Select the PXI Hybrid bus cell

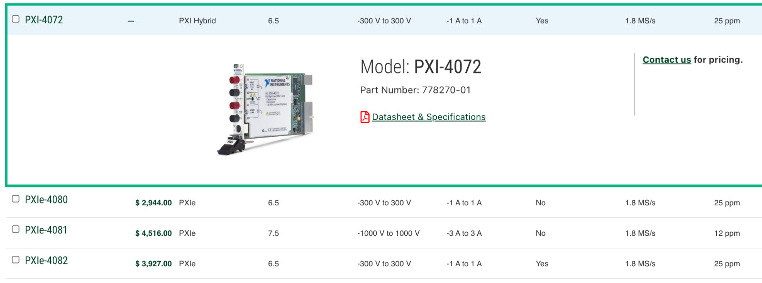[x=198, y=21]
